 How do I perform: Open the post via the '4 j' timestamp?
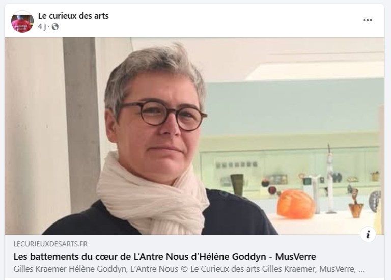(42, 26)
